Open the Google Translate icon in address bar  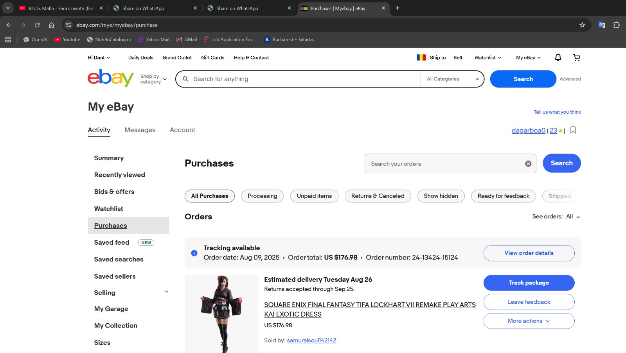tap(602, 25)
